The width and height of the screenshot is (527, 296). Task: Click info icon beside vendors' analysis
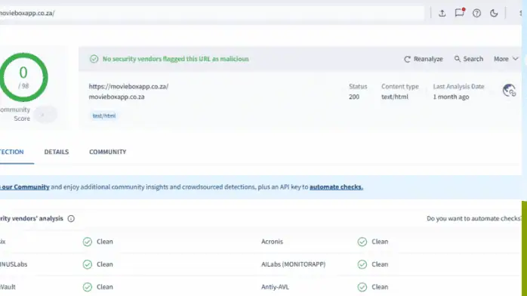tap(71, 218)
